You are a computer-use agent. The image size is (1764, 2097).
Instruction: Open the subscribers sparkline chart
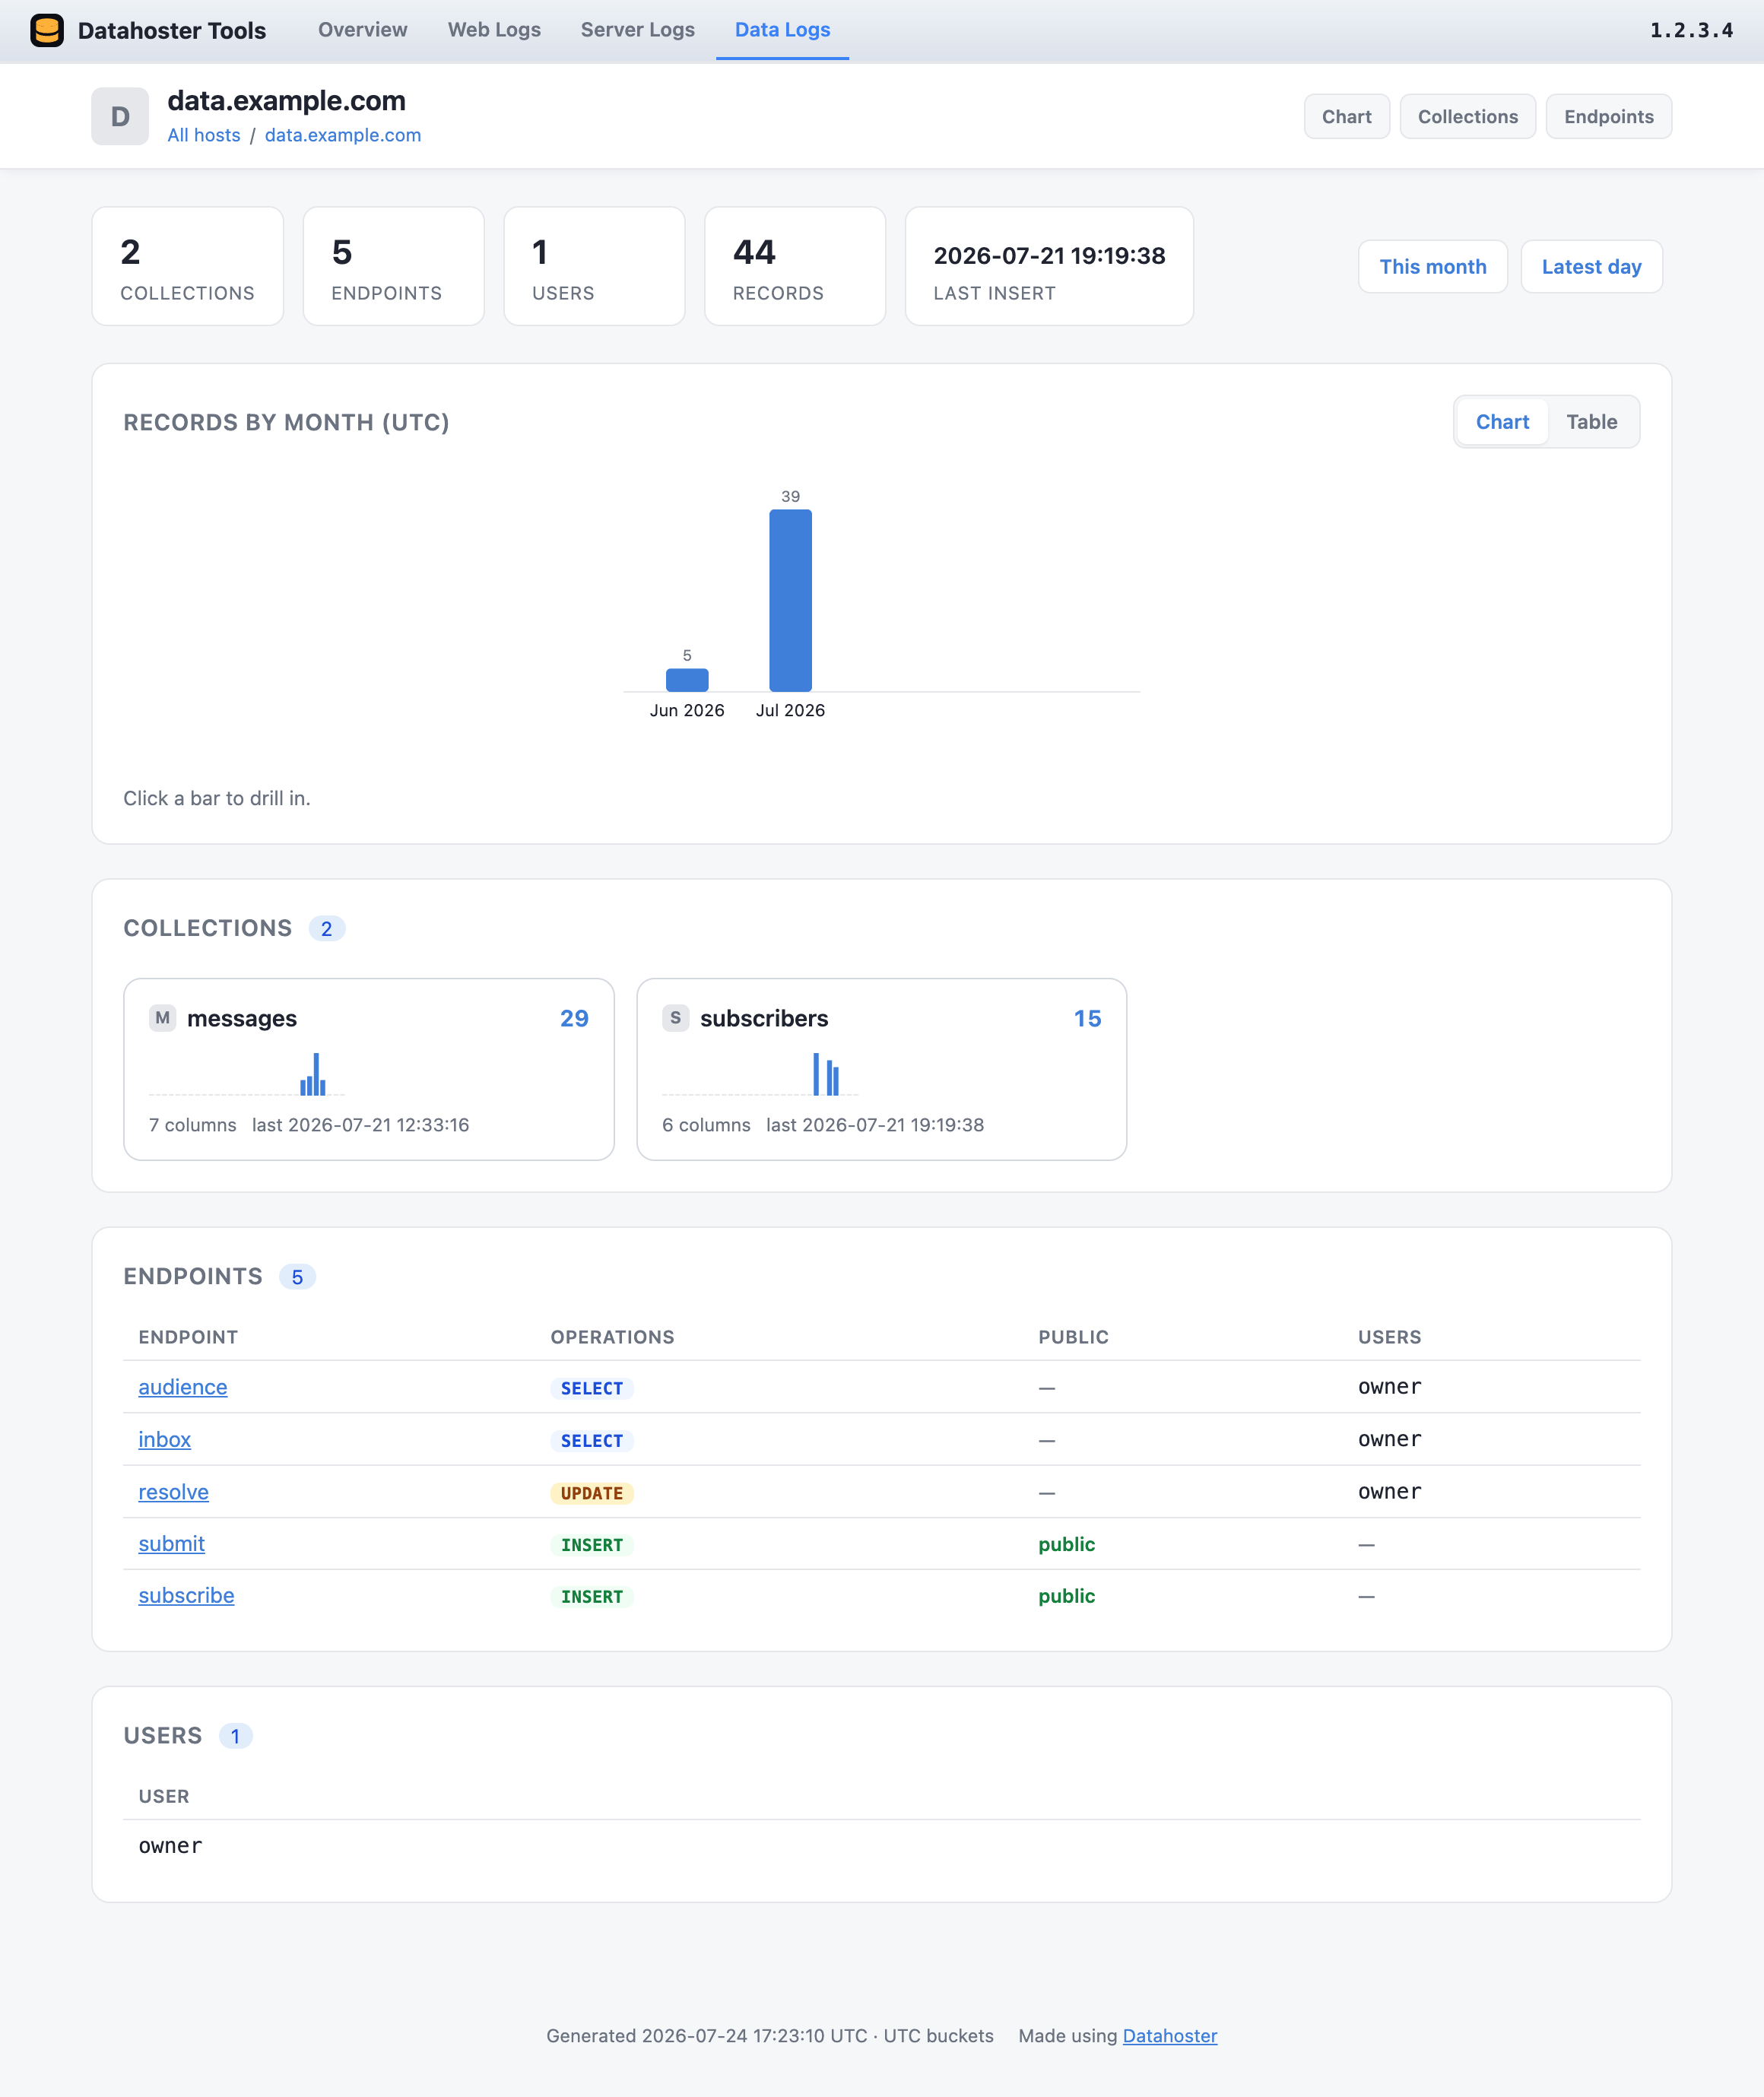(760, 1074)
